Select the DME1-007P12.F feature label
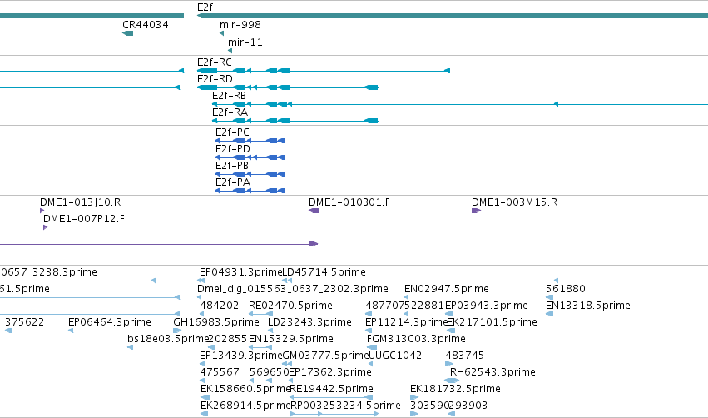Screen dimensions: 708x418 [x=84, y=219]
